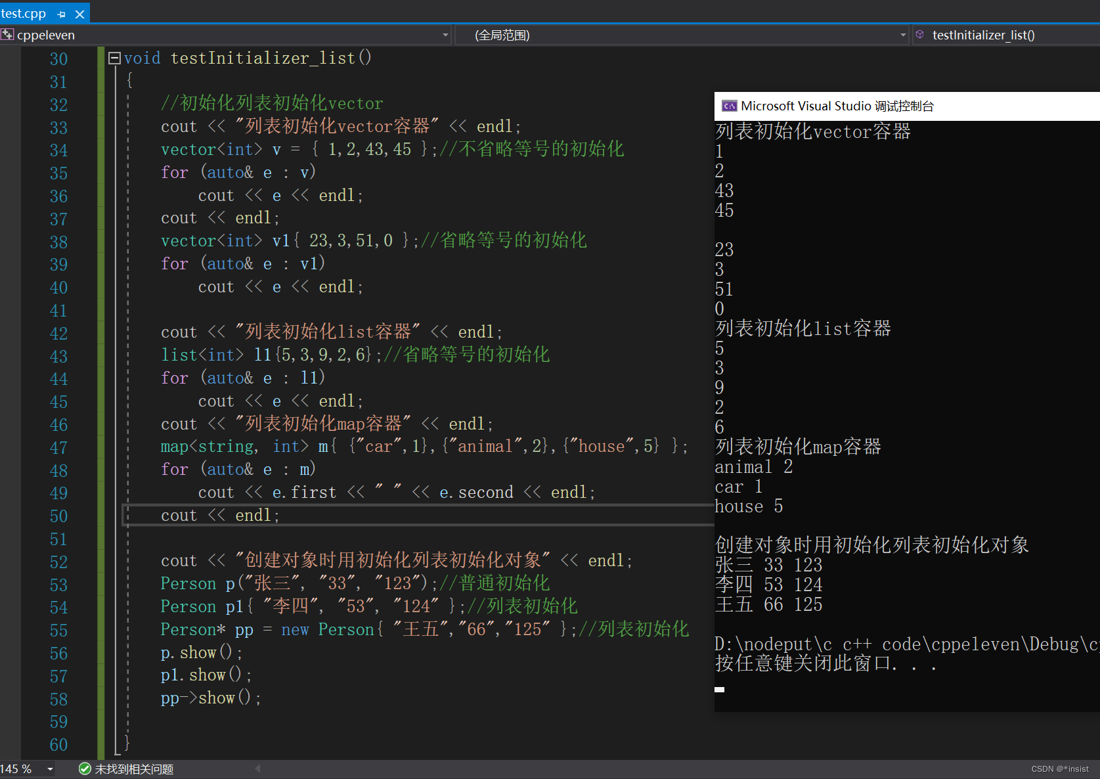
Task: Click the Person p("张三") declaration
Action: tap(355, 583)
